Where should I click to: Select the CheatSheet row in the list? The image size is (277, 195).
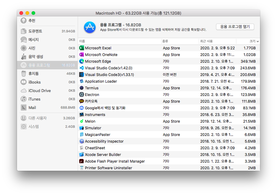169,148
